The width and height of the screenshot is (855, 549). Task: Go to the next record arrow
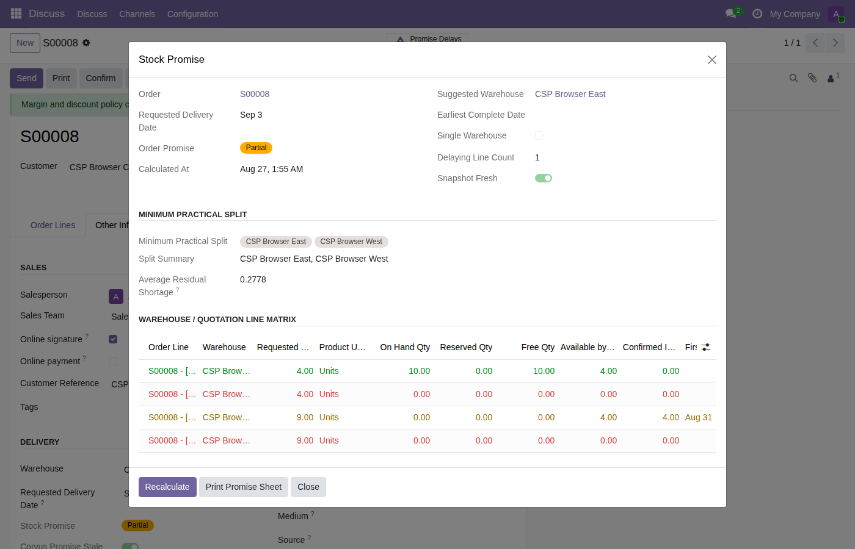835,43
